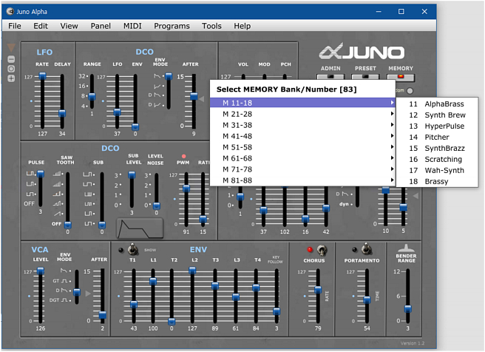Open the File menu
The width and height of the screenshot is (485, 352).
click(15, 26)
